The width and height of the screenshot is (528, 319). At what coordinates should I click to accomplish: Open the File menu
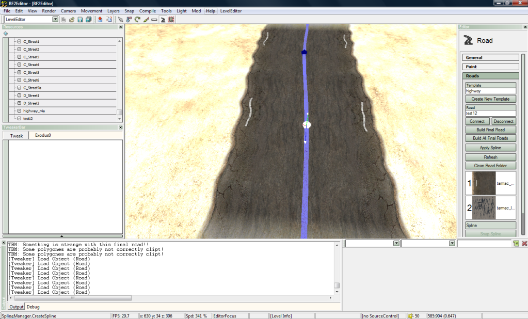pyautogui.click(x=7, y=11)
